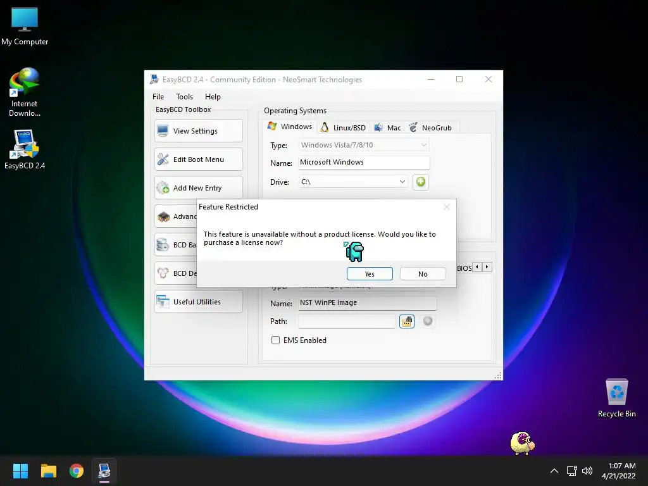Open Edit Boot Menu
Viewport: 648px width, 486px height.
pos(198,159)
